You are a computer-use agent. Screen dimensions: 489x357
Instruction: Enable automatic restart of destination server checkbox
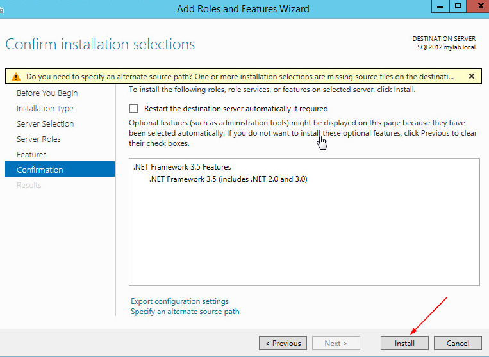click(133, 108)
